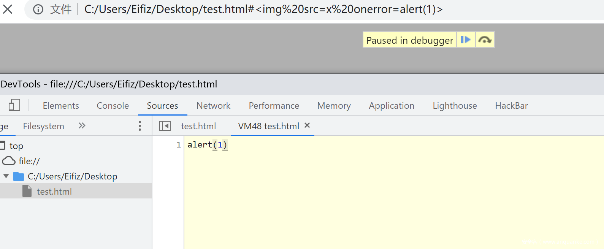Show more navigator tabs chevron

click(82, 125)
